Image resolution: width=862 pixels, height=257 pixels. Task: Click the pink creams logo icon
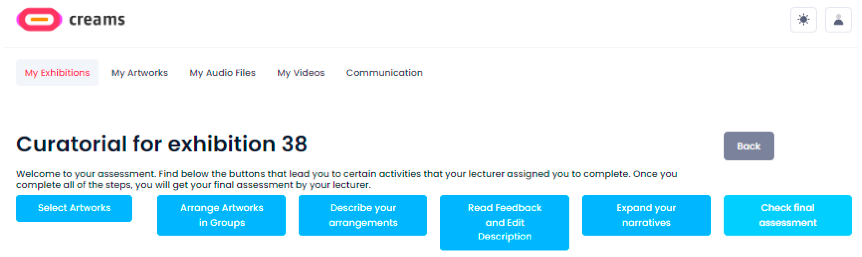pyautogui.click(x=39, y=19)
